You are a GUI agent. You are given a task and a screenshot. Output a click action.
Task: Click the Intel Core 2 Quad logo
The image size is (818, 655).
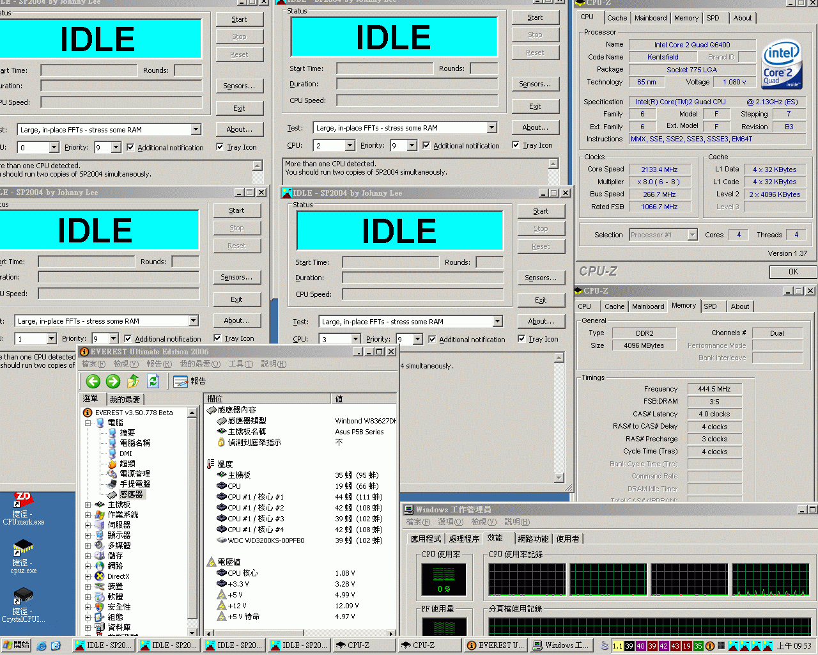pos(782,66)
